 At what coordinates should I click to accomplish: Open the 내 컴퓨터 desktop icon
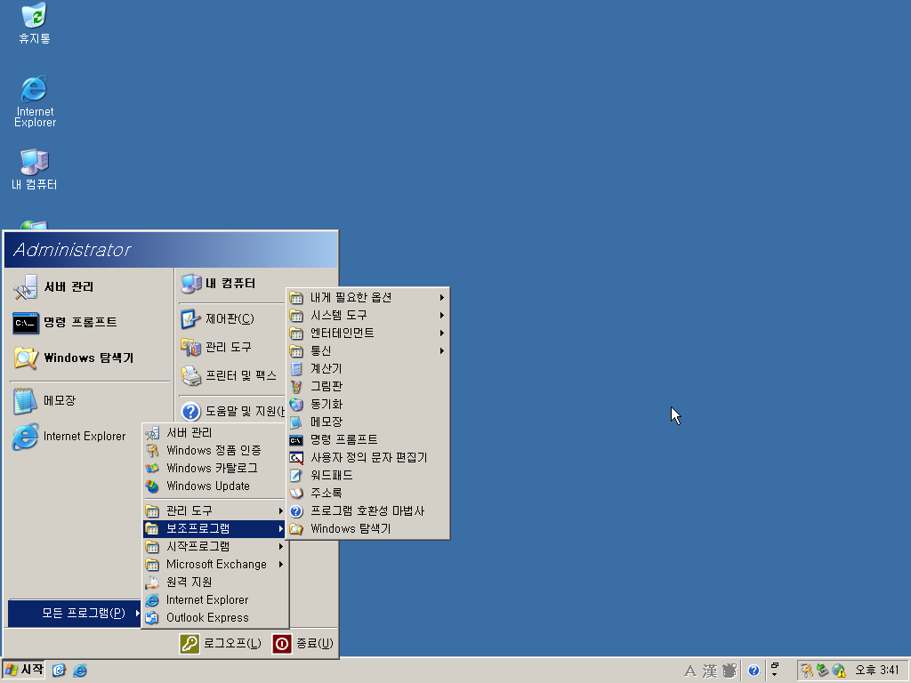point(35,170)
